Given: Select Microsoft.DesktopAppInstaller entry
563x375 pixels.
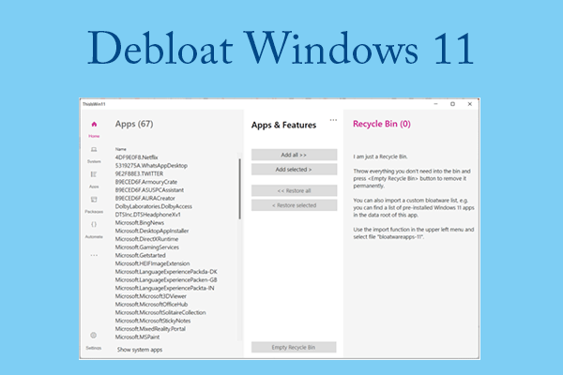Looking at the screenshot, I should (x=152, y=231).
